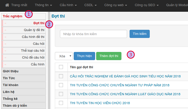Open the Công cụ SEO dropdown menu
The width and height of the screenshot is (188, 109).
[147, 5]
